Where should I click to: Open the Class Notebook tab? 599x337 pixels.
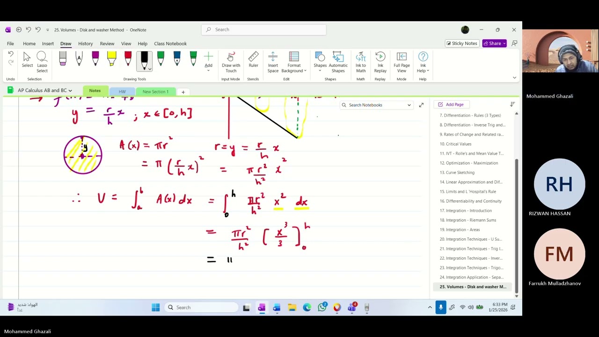coord(170,44)
